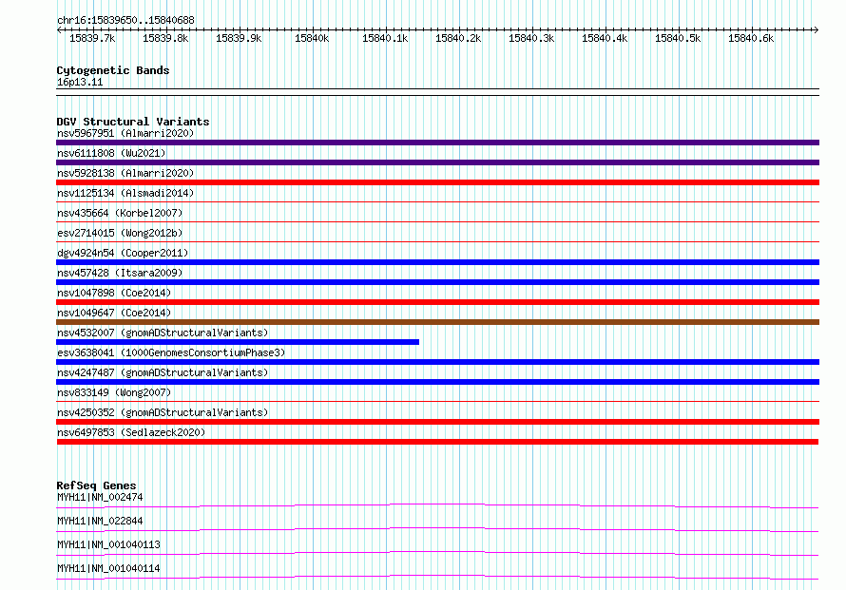Click variant label nsv5928138 (Almarri2020)
Screen dimensions: 846x590
[x=125, y=173]
